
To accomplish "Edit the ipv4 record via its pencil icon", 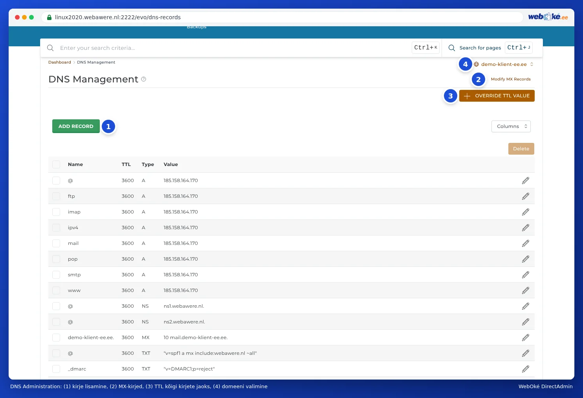I will tap(526, 228).
